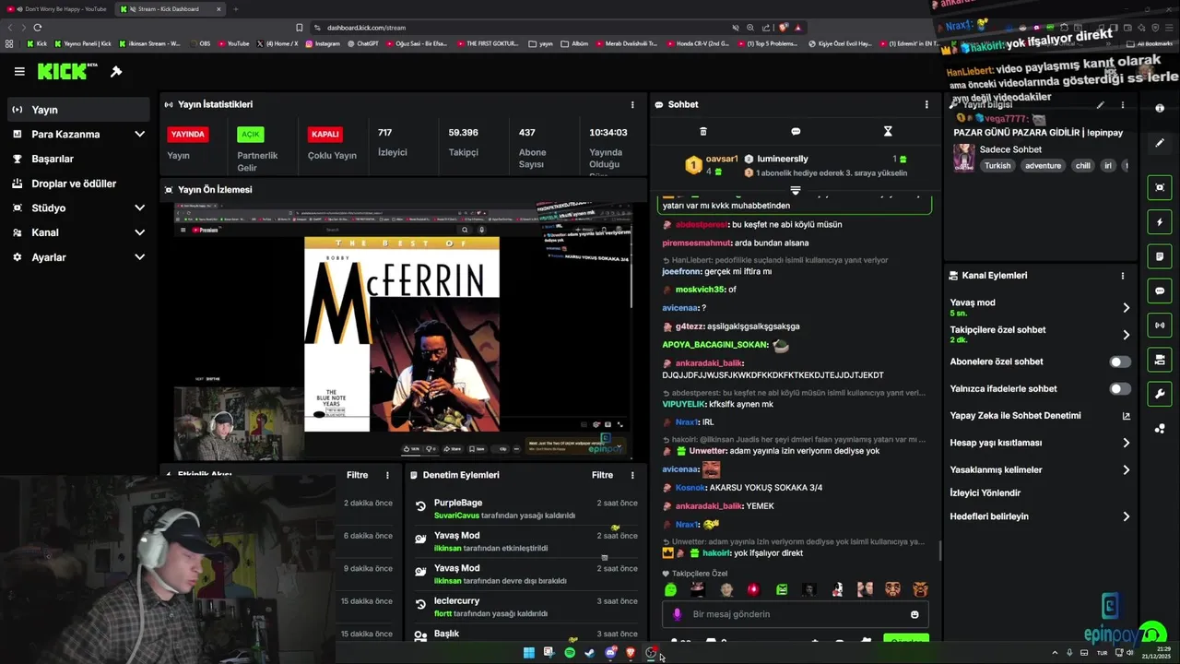
Task: Click the chill stream tag
Action: [x=1082, y=166]
